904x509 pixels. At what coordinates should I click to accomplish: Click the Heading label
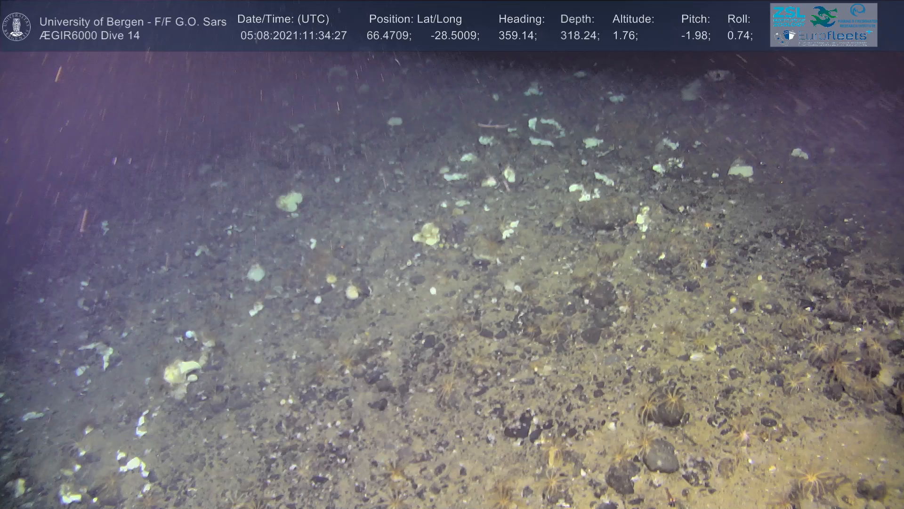click(521, 19)
